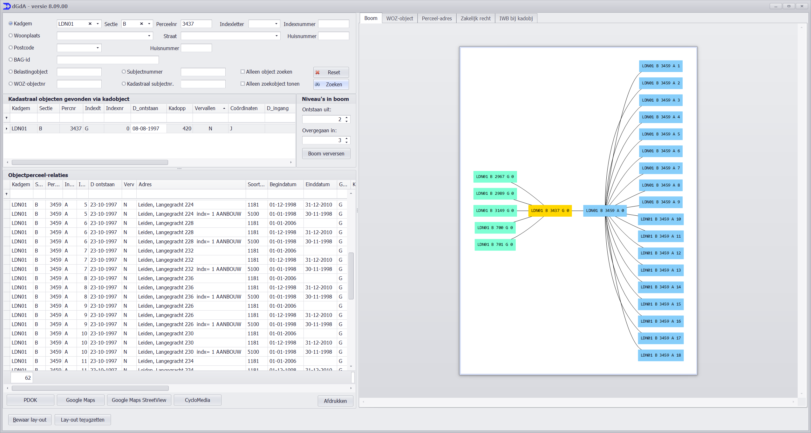Open the Kadgem dropdown list
The image size is (811, 433).
point(98,24)
